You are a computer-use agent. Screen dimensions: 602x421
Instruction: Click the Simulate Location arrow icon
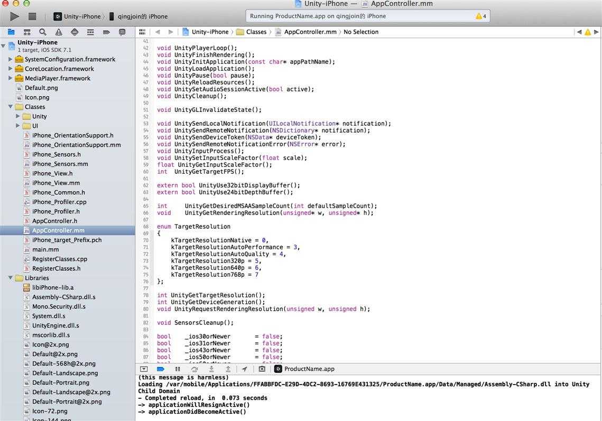pos(245,369)
